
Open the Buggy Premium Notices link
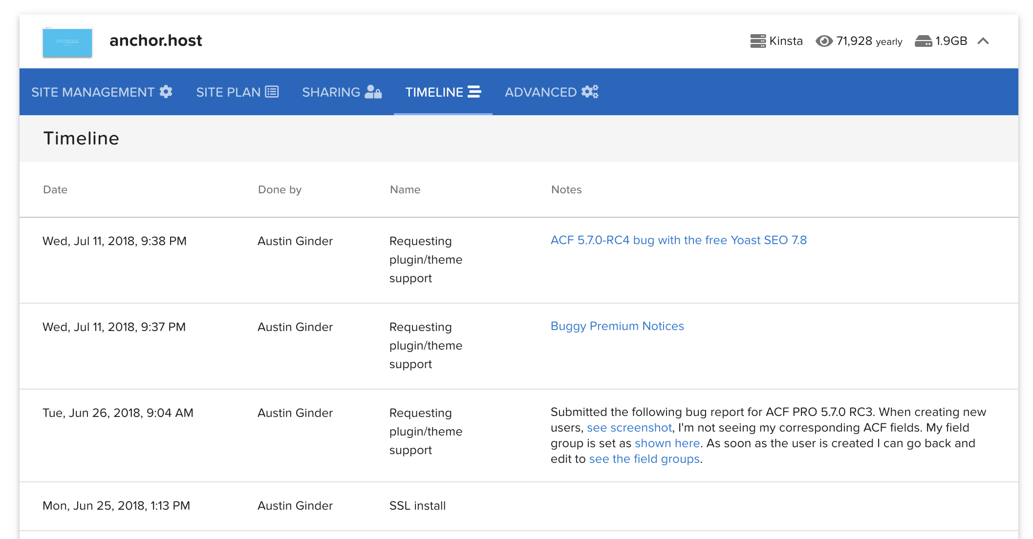(x=617, y=326)
